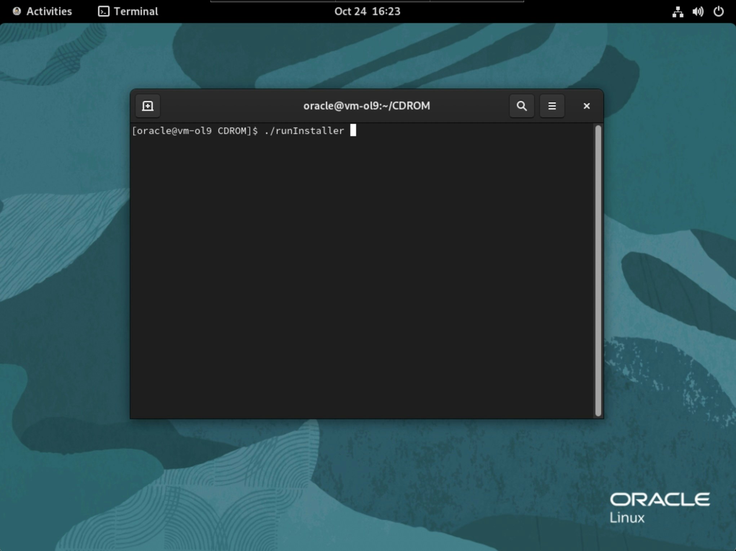The height and width of the screenshot is (551, 736).
Task: Click the empty terminal output area
Action: (x=360, y=274)
